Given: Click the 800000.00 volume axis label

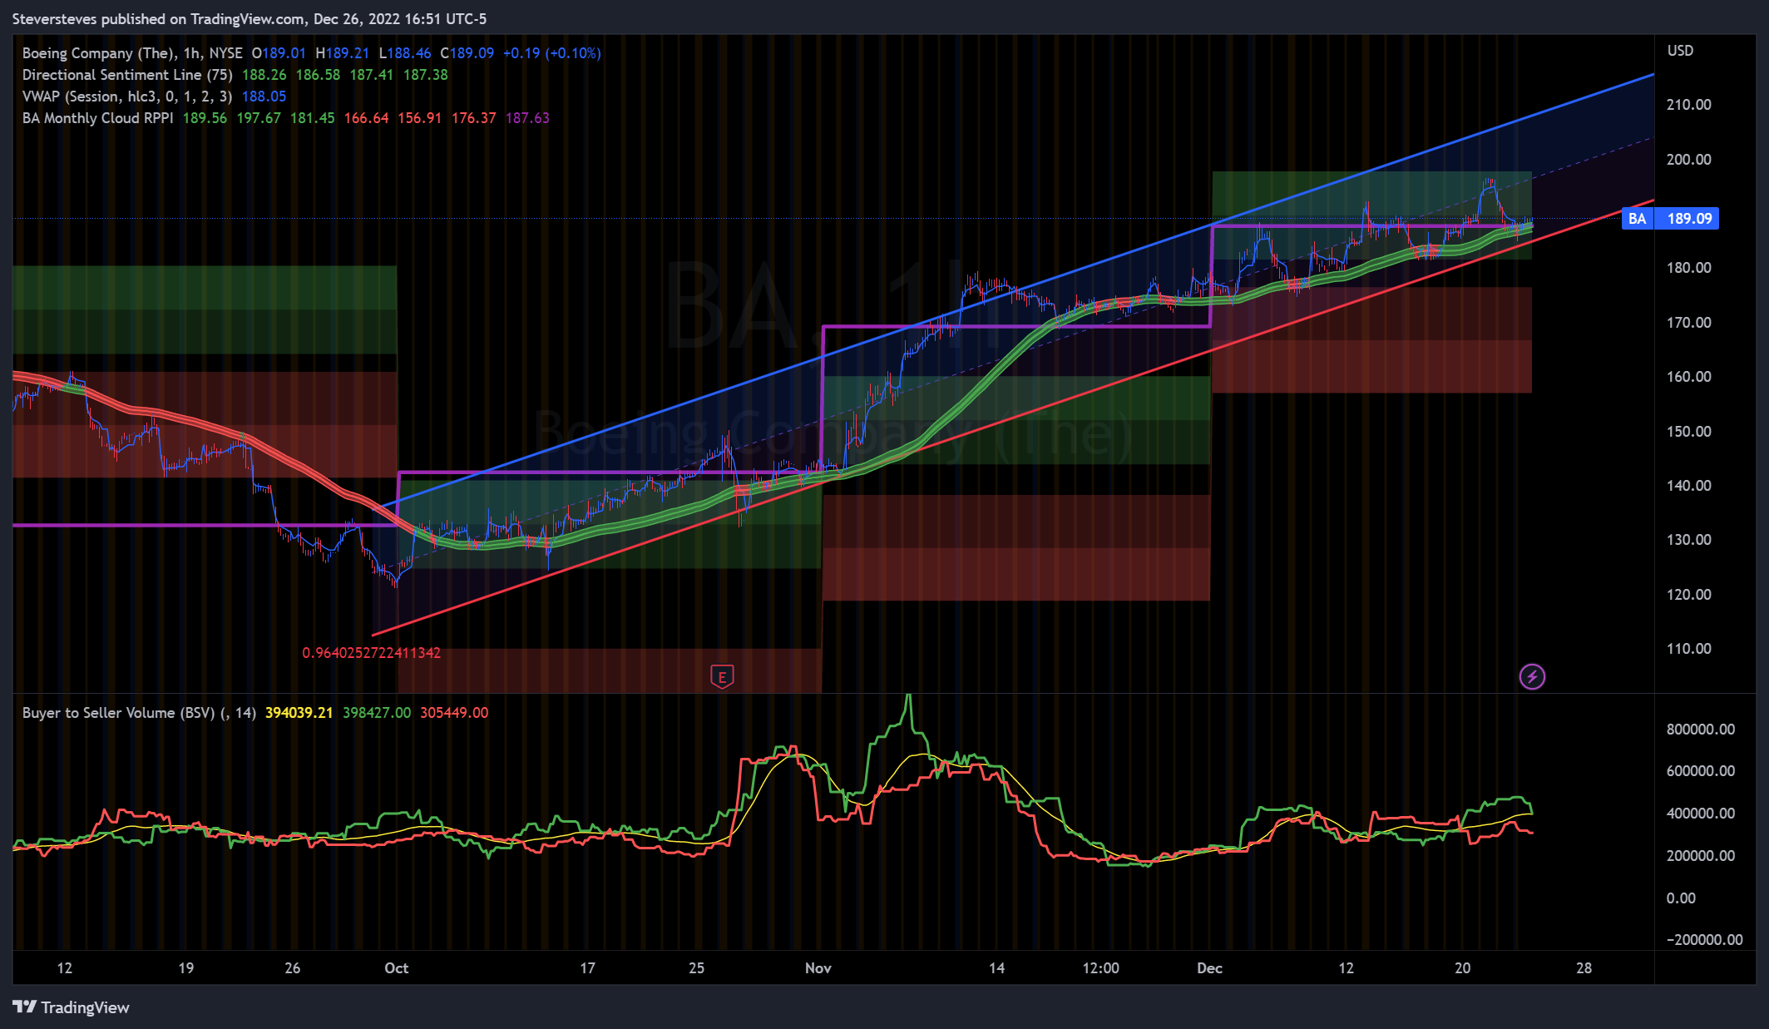Looking at the screenshot, I should [1701, 730].
